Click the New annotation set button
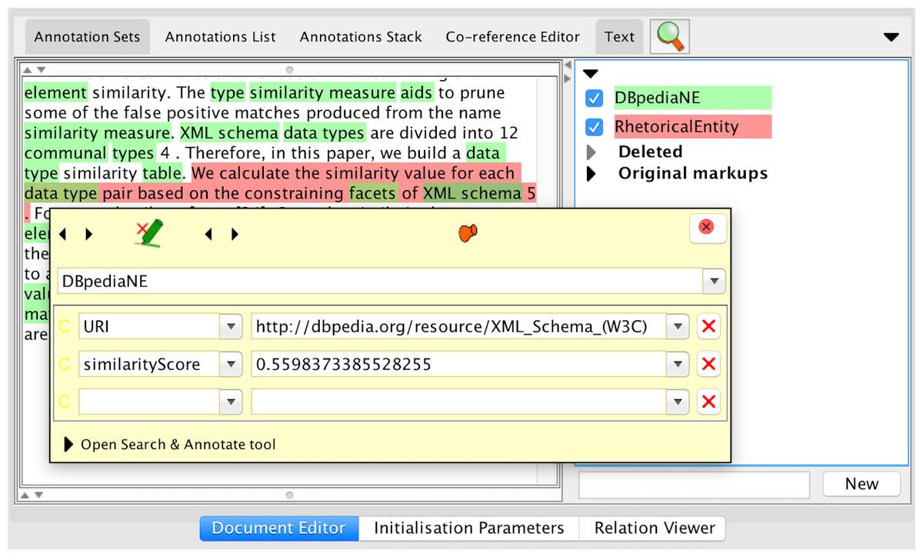 (x=861, y=483)
